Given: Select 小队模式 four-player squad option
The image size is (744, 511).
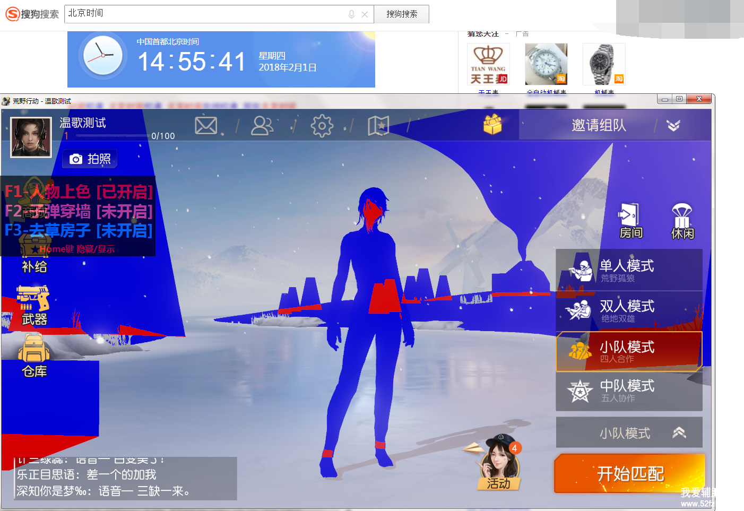Looking at the screenshot, I should click(629, 351).
